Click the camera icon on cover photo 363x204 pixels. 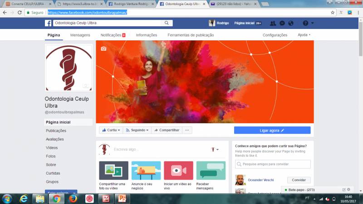click(103, 49)
